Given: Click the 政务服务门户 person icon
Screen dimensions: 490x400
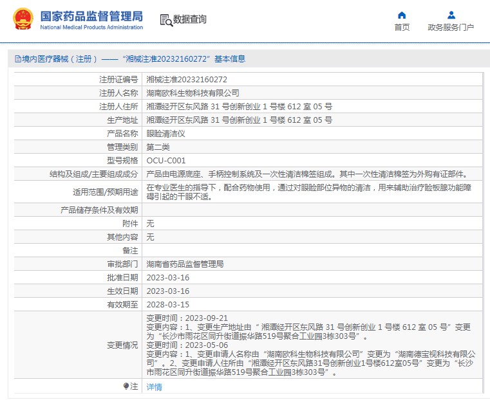Looking at the screenshot, I should pos(451,15).
